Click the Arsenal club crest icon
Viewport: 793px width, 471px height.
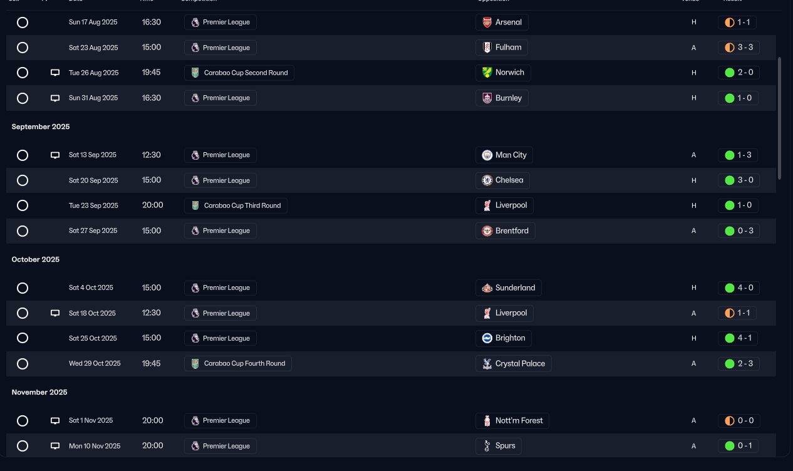coord(487,23)
